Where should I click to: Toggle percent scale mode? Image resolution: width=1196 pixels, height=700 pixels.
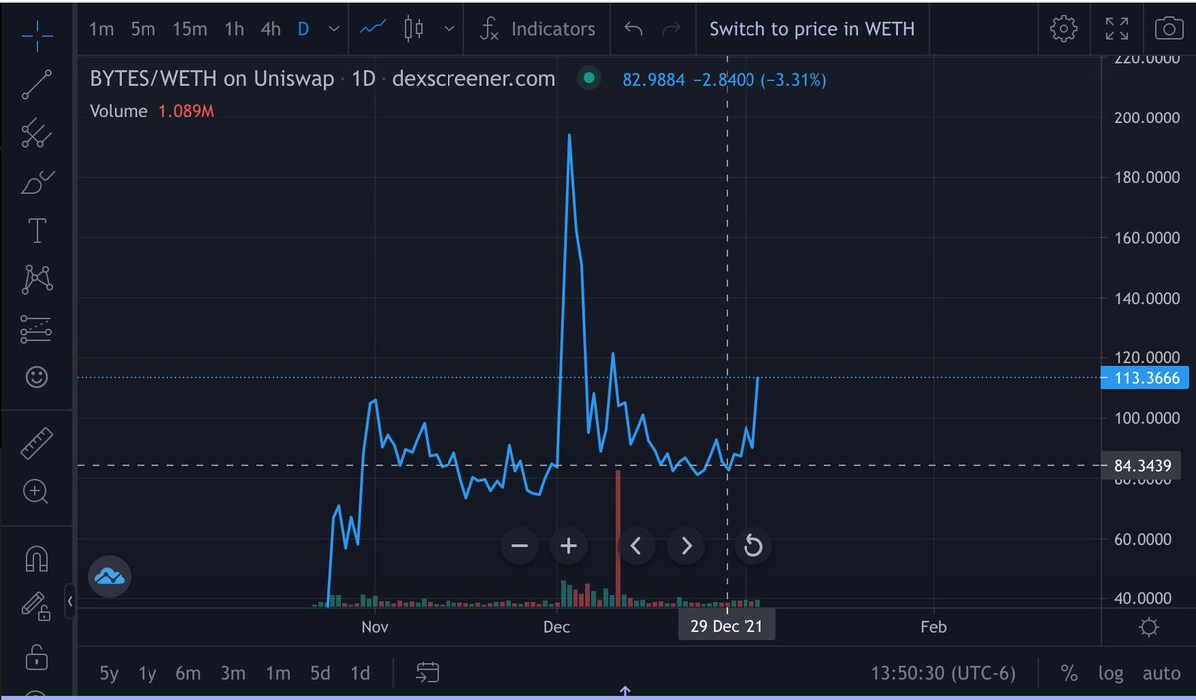pyautogui.click(x=1069, y=673)
